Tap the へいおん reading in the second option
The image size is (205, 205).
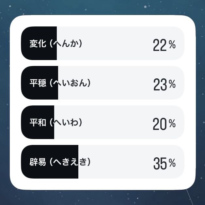click(70, 83)
